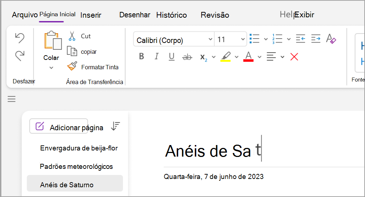Toggle italic formatting
This screenshot has width=365, height=197.
156,56
